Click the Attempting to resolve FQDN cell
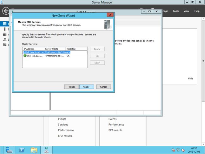This screenshot has width=205, height=154. (x=55, y=56)
